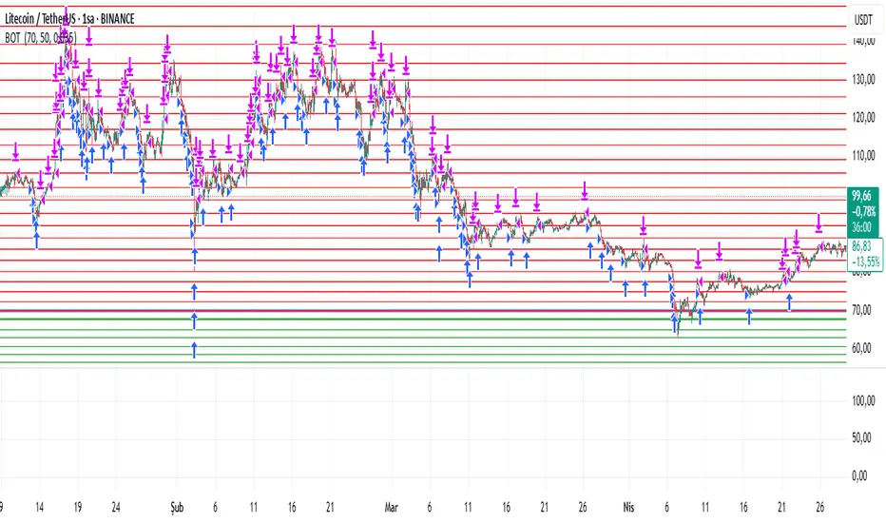Screen dimensions: 886x523
Task: Click the 86,83 price label on axis
Action: point(861,246)
